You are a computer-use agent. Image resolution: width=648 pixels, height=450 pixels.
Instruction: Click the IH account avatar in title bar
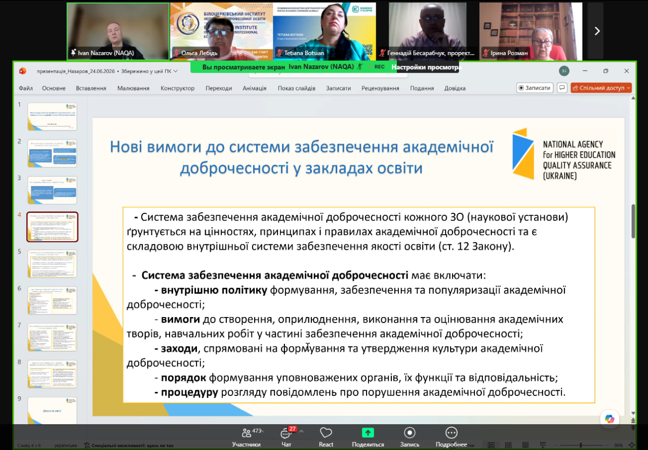[563, 71]
